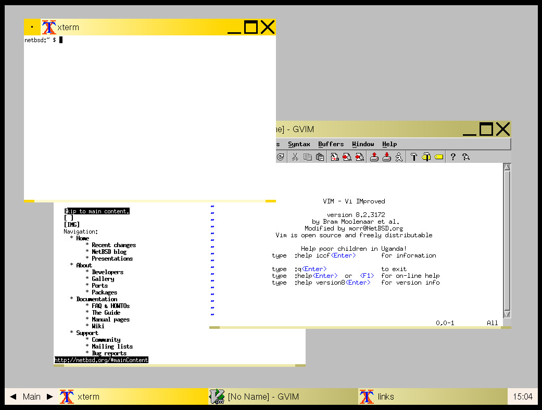This screenshot has height=410, width=542.
Task: Switch to previous workspace with left arrow
Action: [x=13, y=396]
